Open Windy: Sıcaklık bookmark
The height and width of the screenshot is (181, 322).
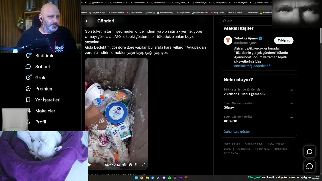(x=217, y=12)
